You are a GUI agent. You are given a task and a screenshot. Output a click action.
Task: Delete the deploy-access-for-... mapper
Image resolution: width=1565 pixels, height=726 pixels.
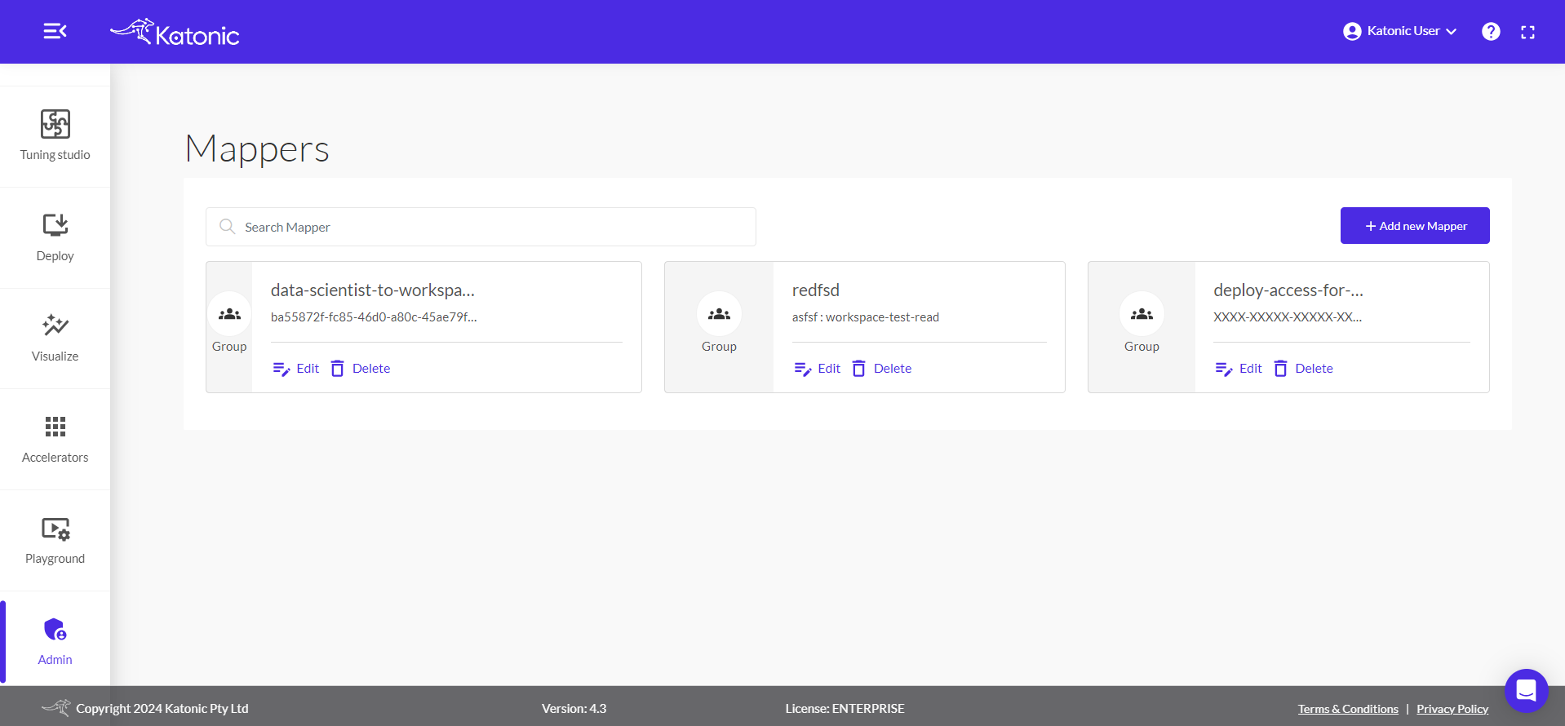pos(1303,369)
